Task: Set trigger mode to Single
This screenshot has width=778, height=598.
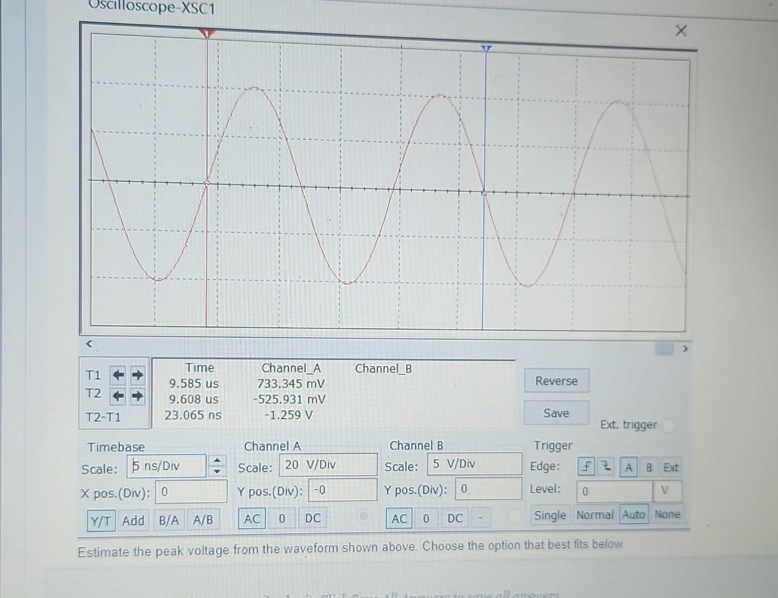Action: [550, 515]
